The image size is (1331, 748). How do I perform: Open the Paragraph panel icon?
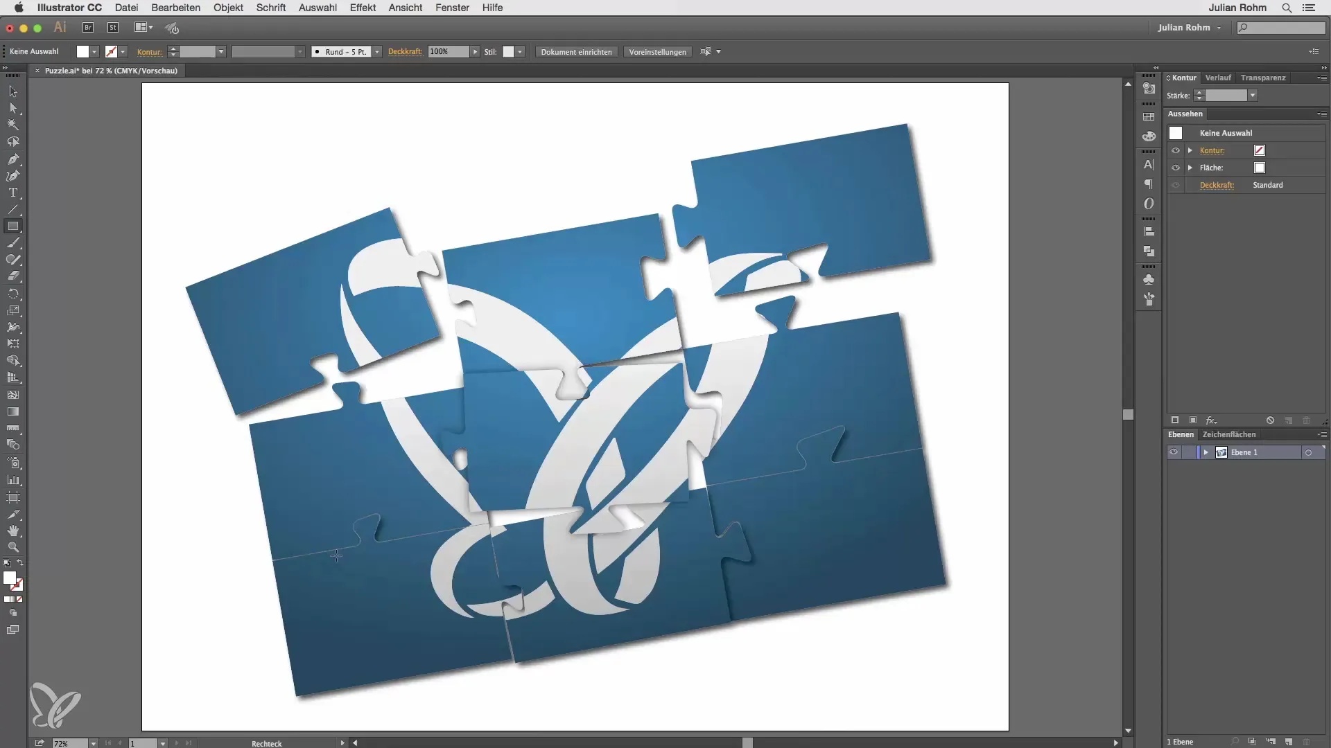1149,184
